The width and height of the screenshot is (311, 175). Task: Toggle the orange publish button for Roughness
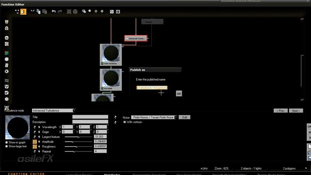[35, 146]
